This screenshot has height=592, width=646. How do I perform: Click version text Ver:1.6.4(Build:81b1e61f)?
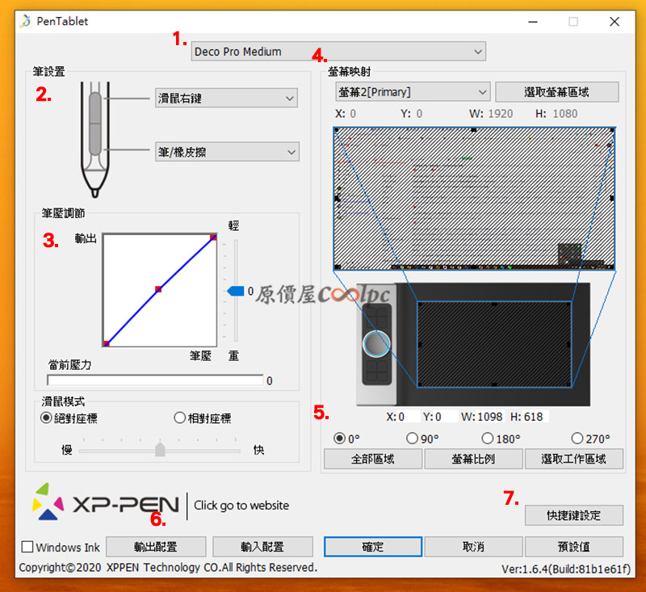[566, 569]
